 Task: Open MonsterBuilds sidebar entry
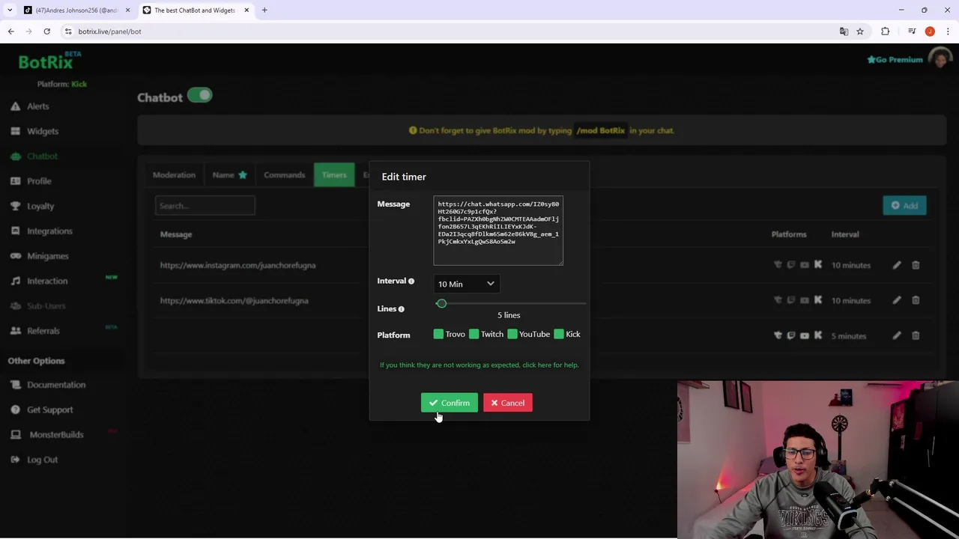(x=56, y=435)
